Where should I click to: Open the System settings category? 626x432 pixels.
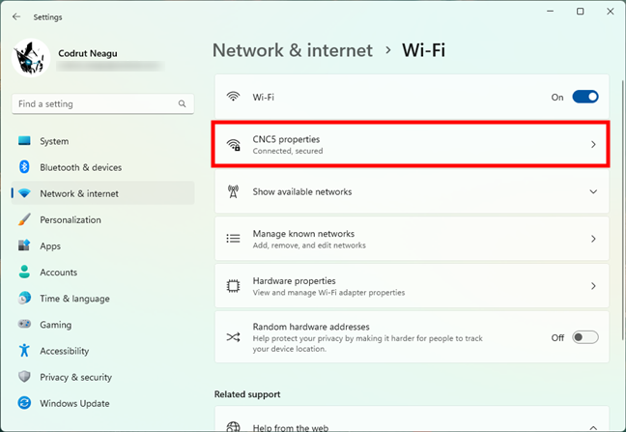54,141
